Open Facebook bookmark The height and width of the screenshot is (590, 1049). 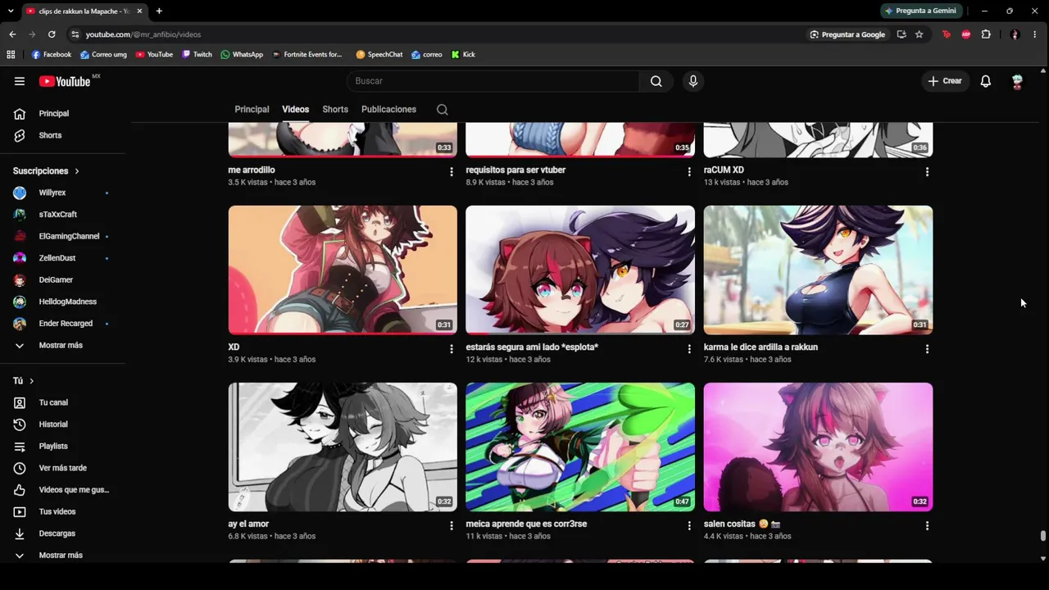pos(52,55)
